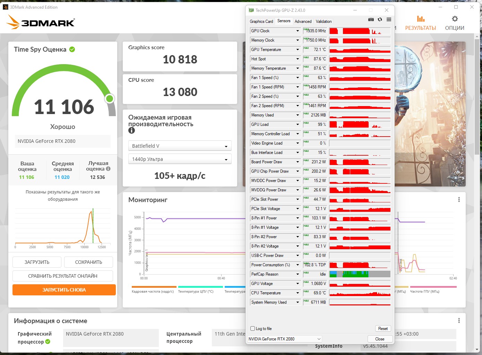Open the 1440p Ультра preset dropdown
Image resolution: width=482 pixels, height=355 pixels.
180,159
